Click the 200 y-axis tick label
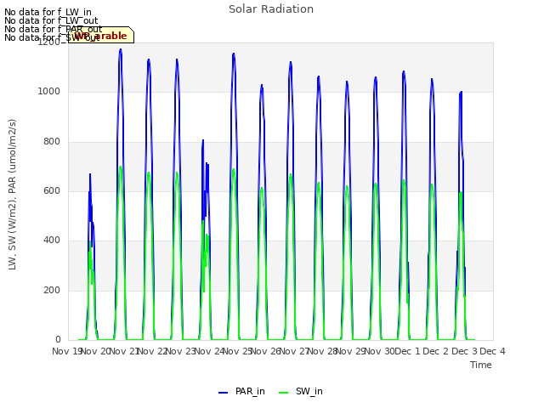Viewport: 544px width, 408px height. coord(52,290)
